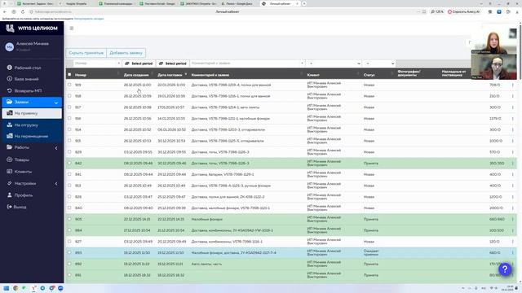Open the three-dot menu for order 905

[513, 219]
